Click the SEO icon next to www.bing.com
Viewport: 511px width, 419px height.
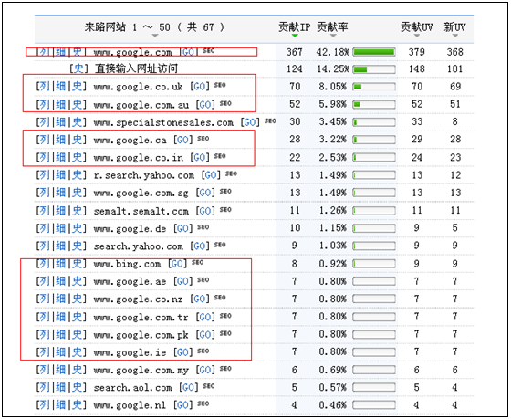197,262
